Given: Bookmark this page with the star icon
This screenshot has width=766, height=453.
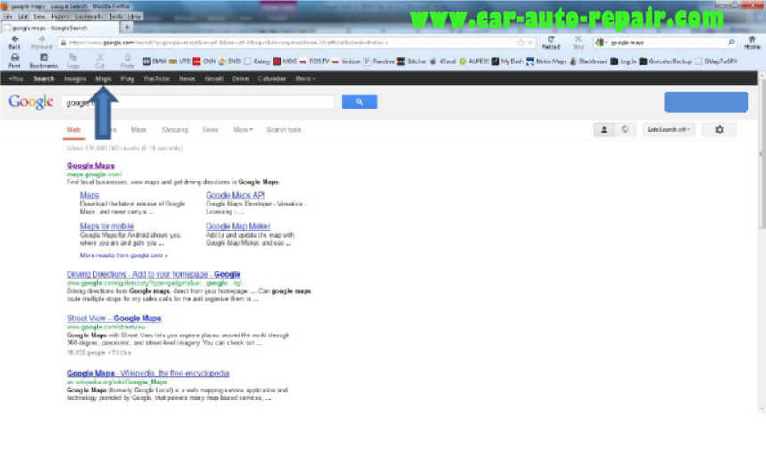Looking at the screenshot, I should tap(521, 43).
